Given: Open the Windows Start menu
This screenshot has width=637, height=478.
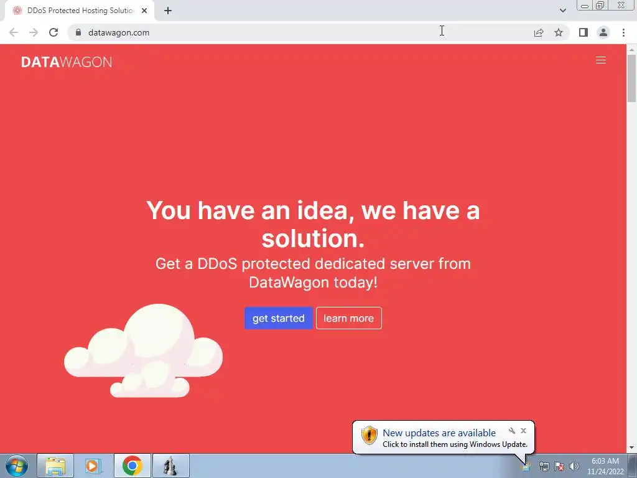Looking at the screenshot, I should click(x=17, y=466).
